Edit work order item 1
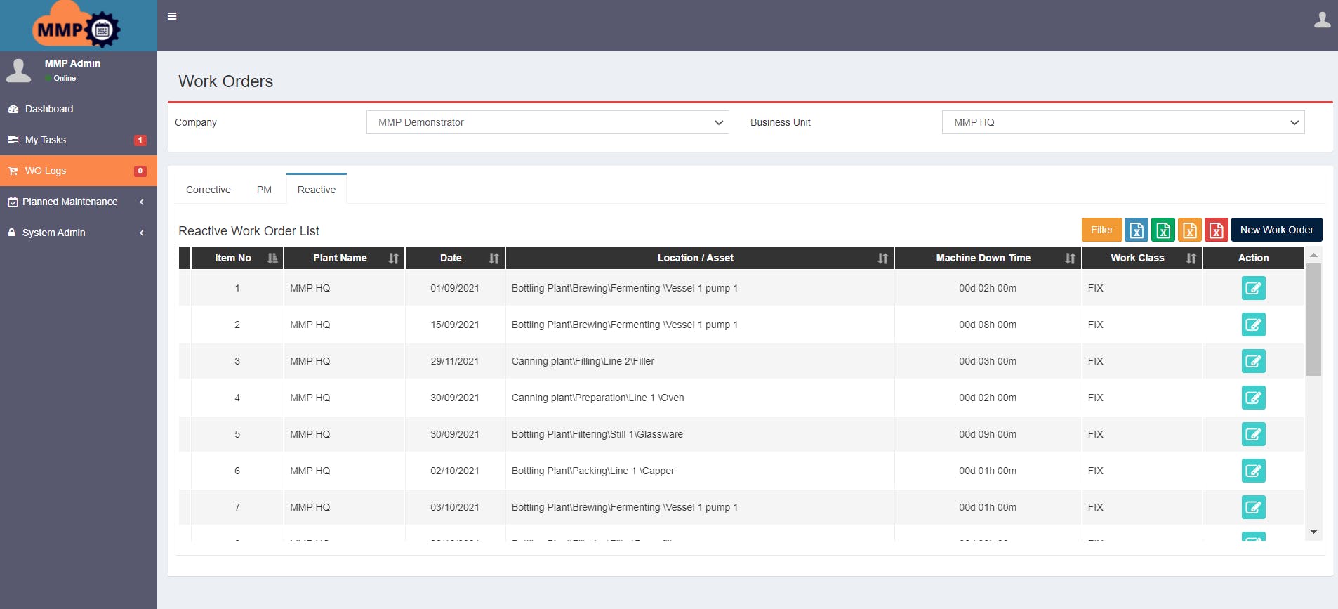 pos(1253,288)
